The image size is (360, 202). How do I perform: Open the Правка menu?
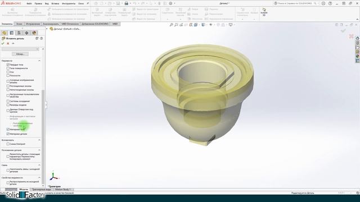point(38,4)
